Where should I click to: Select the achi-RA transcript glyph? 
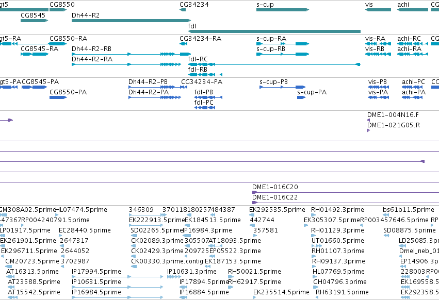413,54
